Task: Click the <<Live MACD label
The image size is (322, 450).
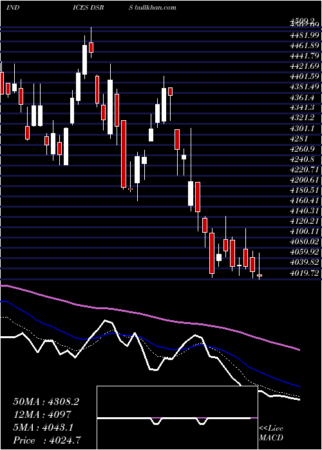Action: point(271,433)
